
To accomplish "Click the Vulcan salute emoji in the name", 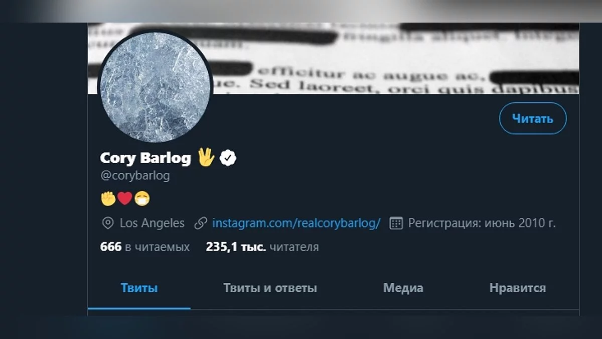I will pyautogui.click(x=205, y=157).
